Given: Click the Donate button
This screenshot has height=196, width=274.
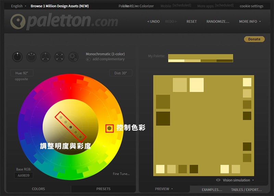Looking at the screenshot, I should [x=254, y=39].
